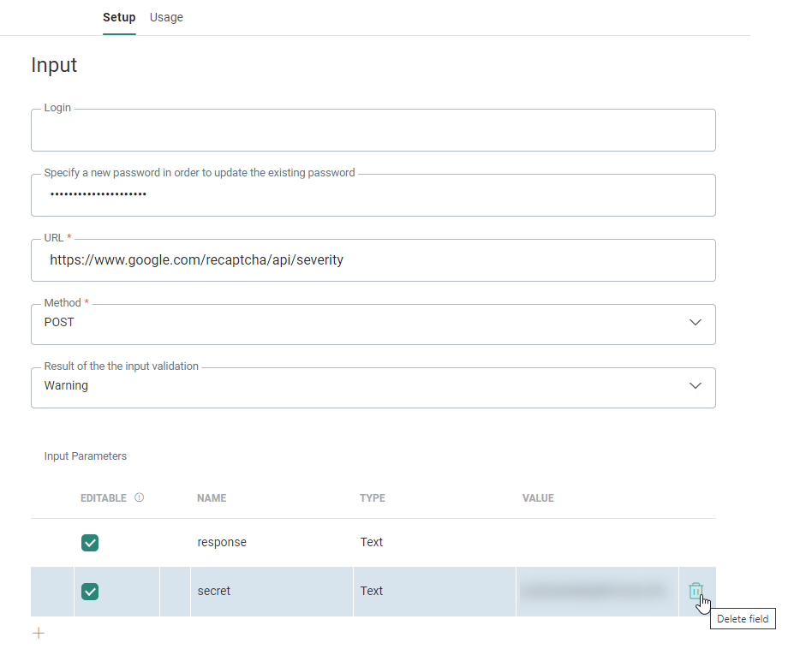Screen dimensions: 788x655
Task: Toggle the editable checkbox for secret row
Action: (x=90, y=591)
